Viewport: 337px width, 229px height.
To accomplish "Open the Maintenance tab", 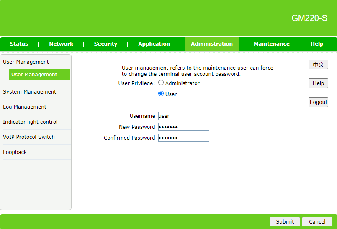I will (x=272, y=44).
